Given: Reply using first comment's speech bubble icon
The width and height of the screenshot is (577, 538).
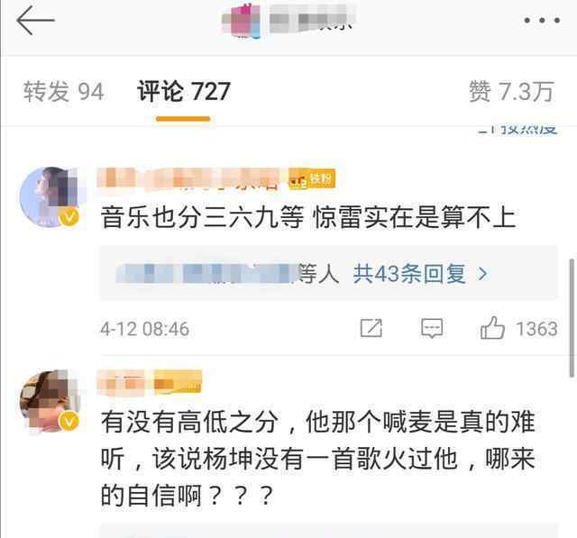Looking at the screenshot, I should click(x=432, y=328).
